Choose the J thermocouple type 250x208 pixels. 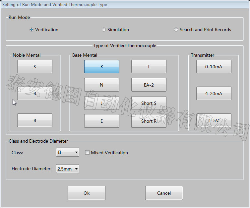[x=101, y=103]
